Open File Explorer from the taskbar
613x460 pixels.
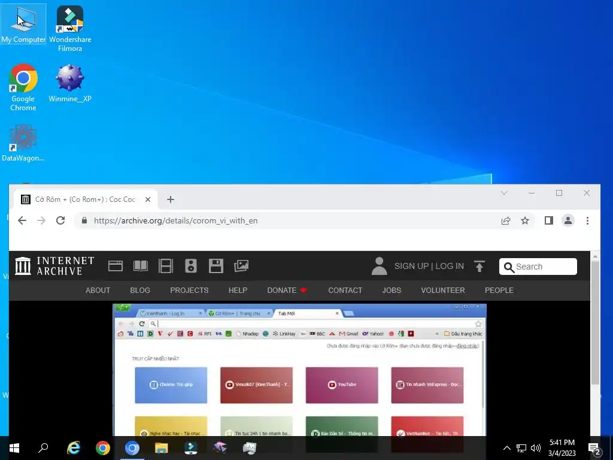point(161,448)
